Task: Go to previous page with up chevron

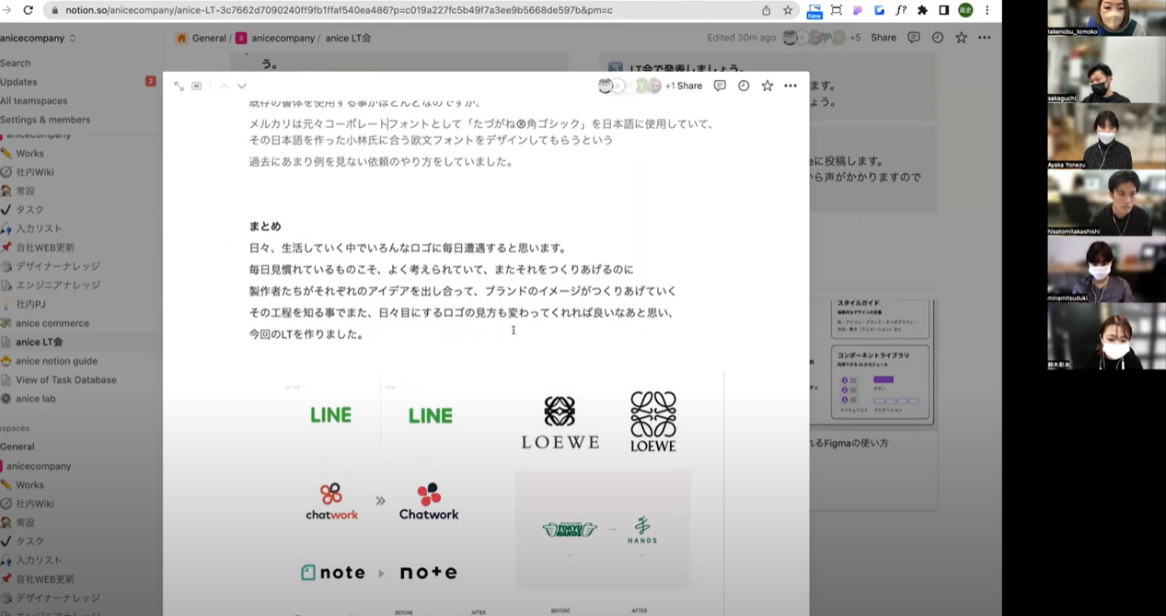Action: click(x=224, y=86)
